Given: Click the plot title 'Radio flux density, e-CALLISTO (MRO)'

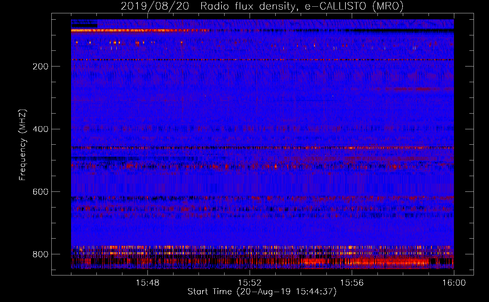Looking at the screenshot, I should click(302, 6).
